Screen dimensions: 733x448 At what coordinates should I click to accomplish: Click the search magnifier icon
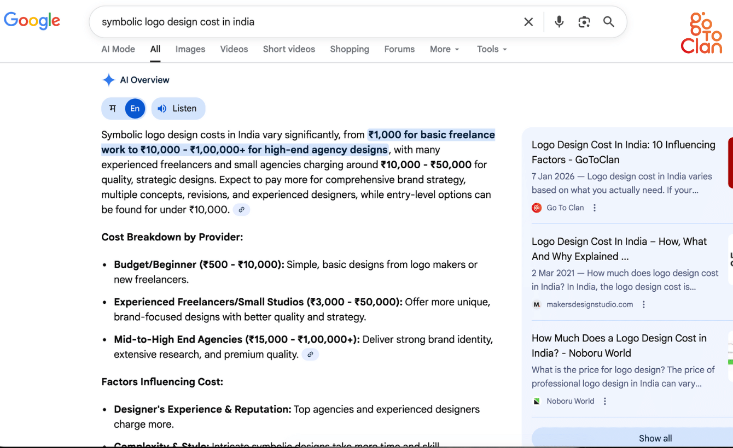coord(608,22)
